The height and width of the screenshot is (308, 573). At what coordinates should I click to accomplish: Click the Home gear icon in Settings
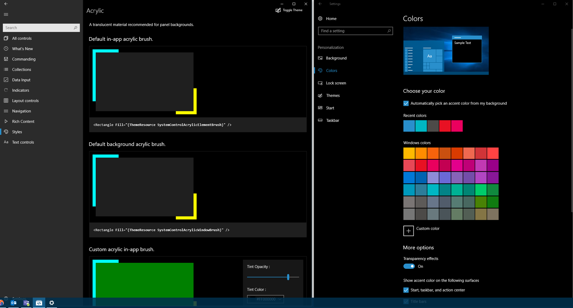point(320,19)
